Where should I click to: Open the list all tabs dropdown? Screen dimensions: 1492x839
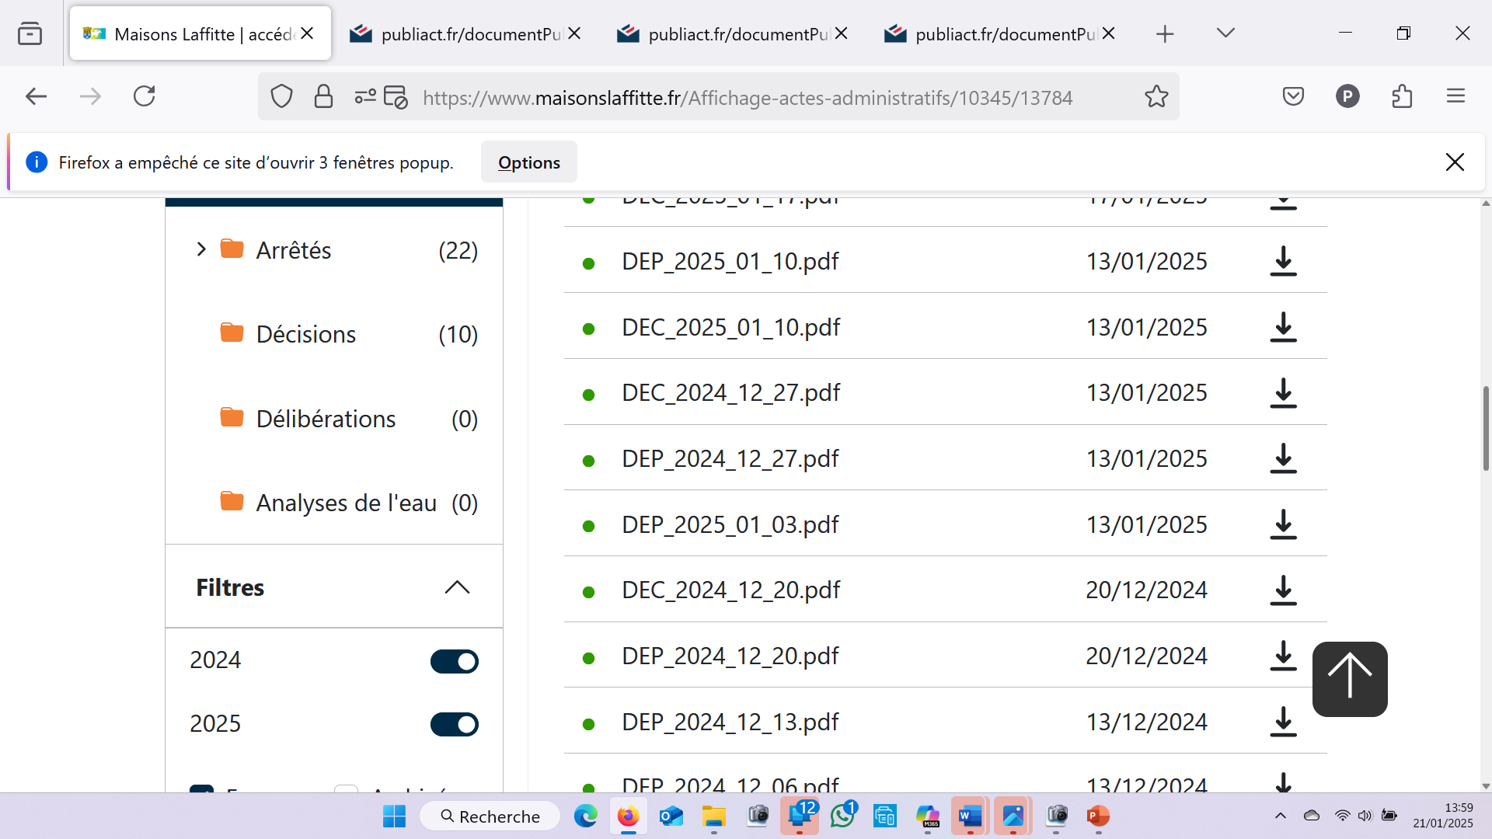1225,33
